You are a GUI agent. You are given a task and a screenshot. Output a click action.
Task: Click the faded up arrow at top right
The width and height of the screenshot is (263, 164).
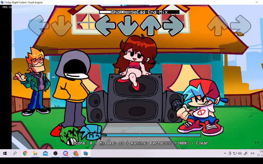[218, 25]
